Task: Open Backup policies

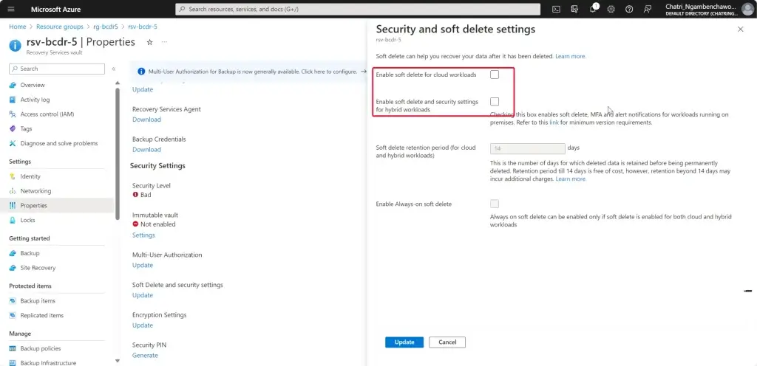Action: [x=41, y=348]
